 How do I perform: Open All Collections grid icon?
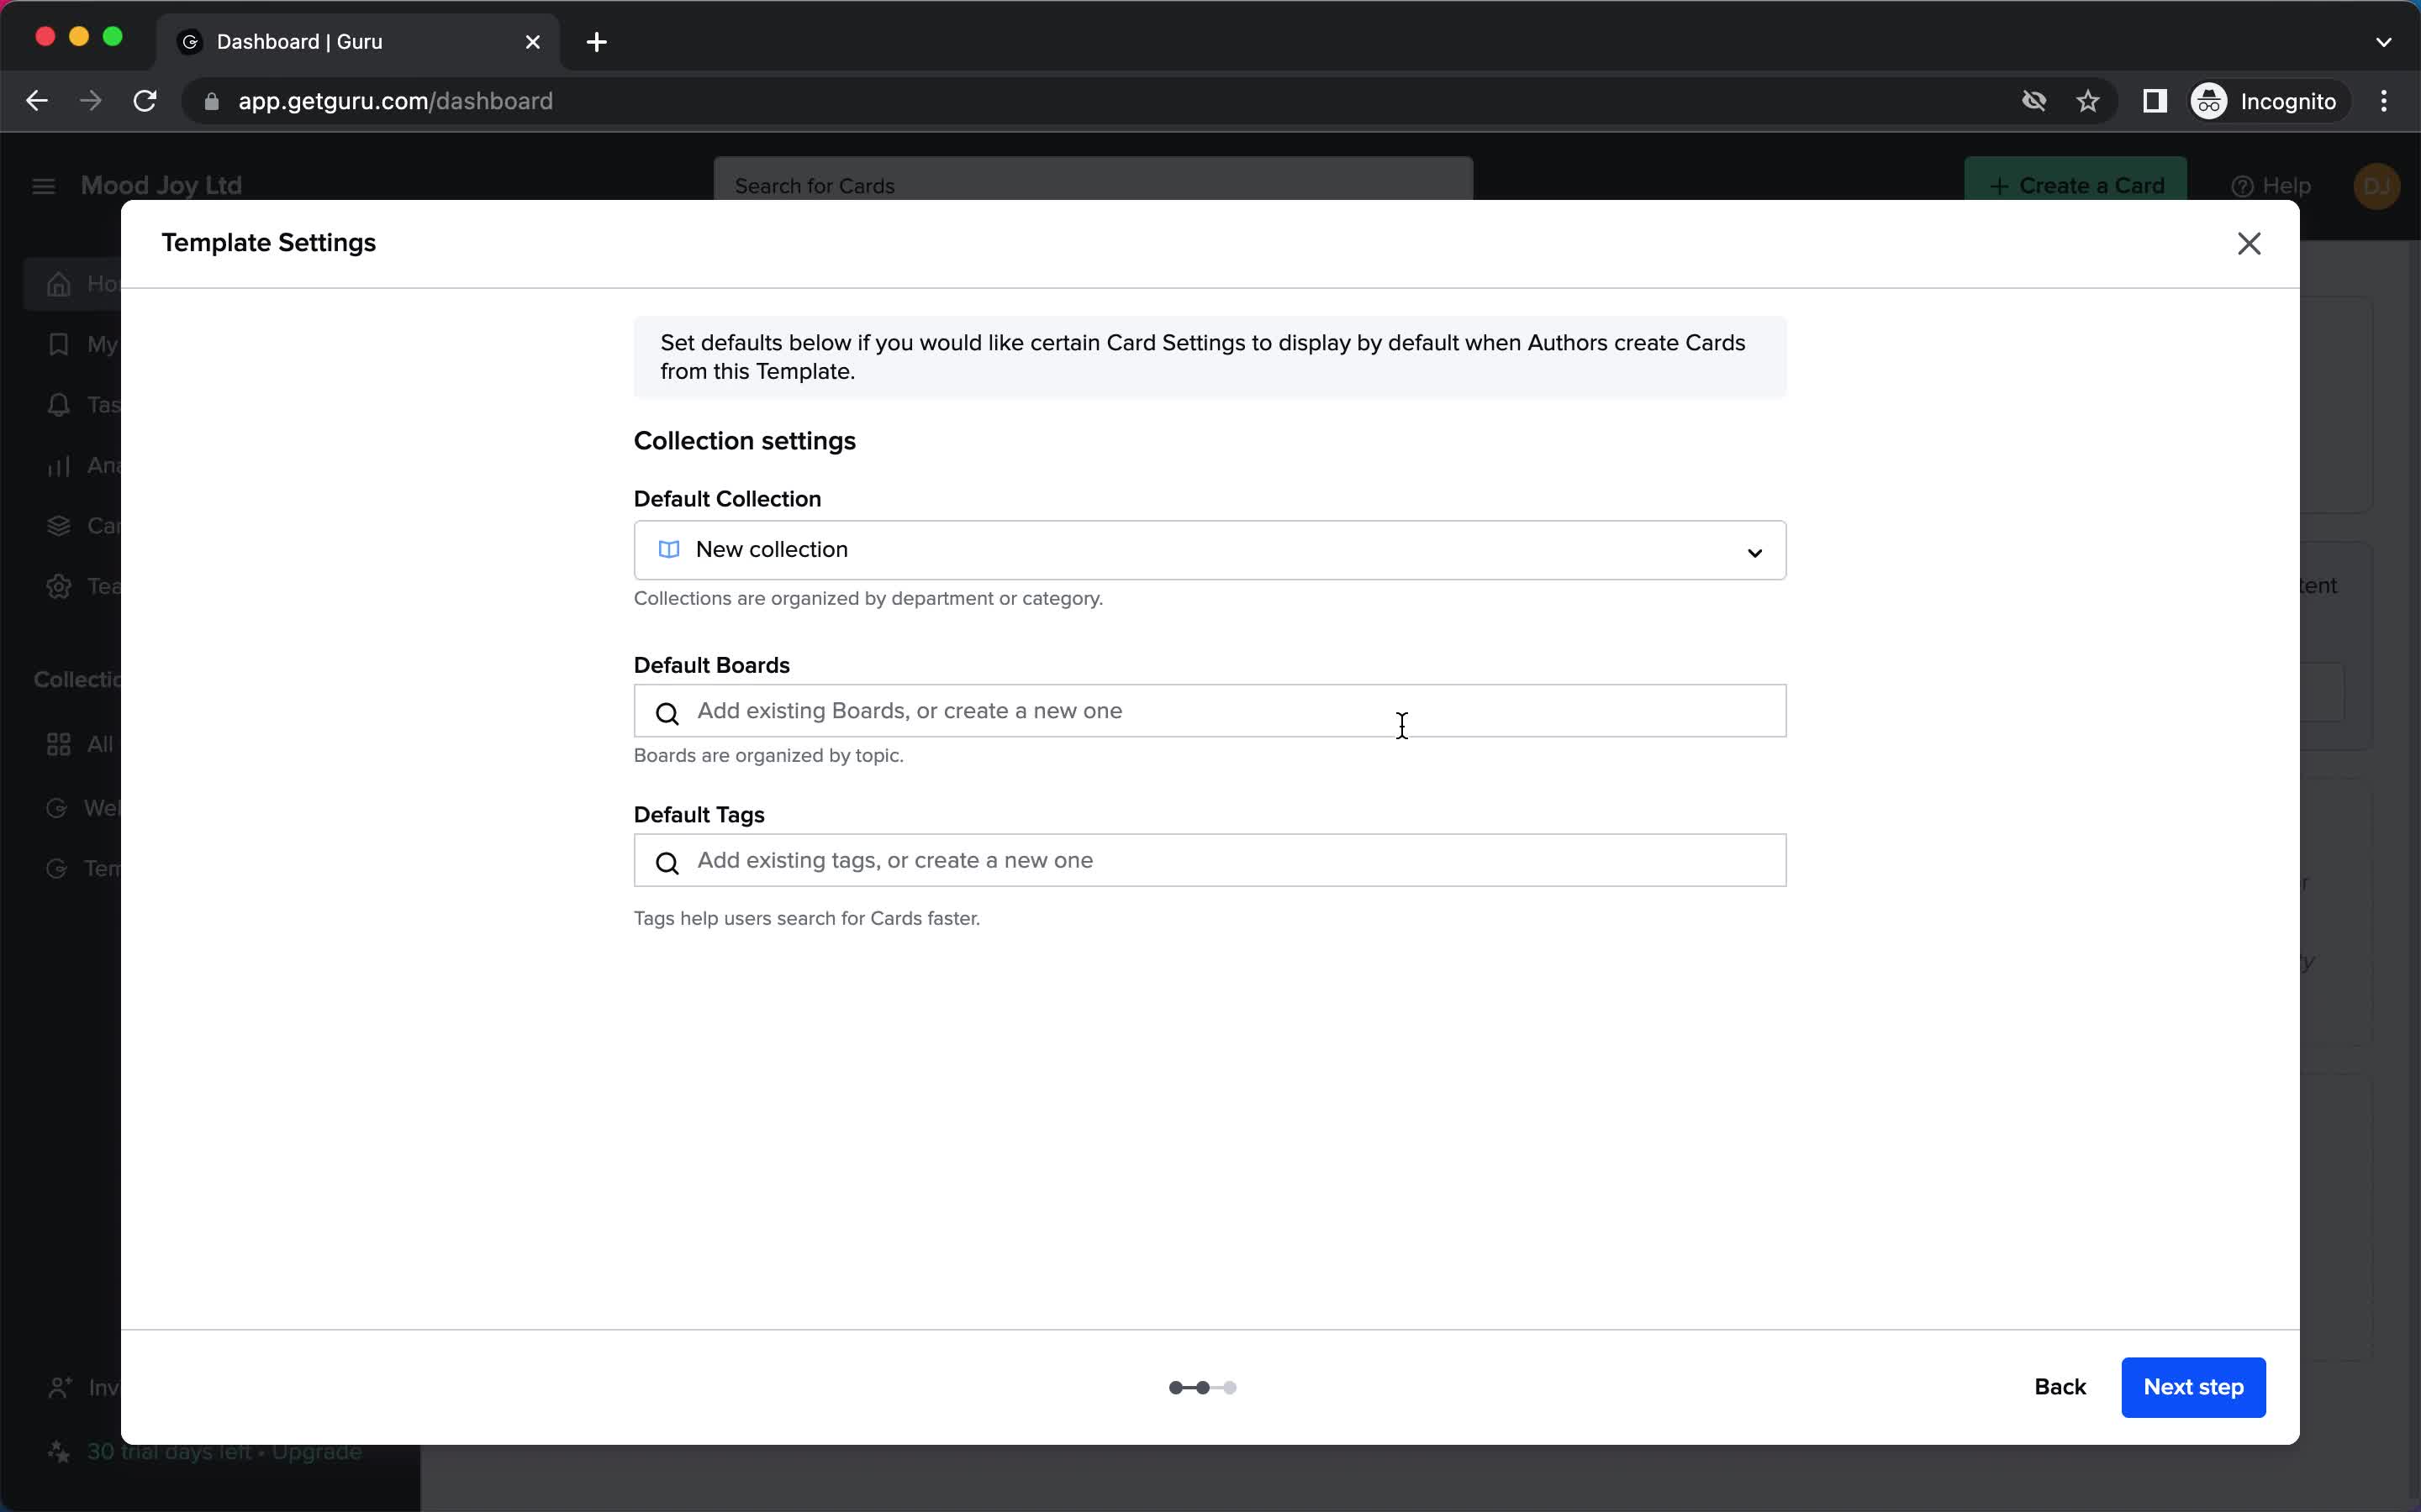click(x=59, y=745)
